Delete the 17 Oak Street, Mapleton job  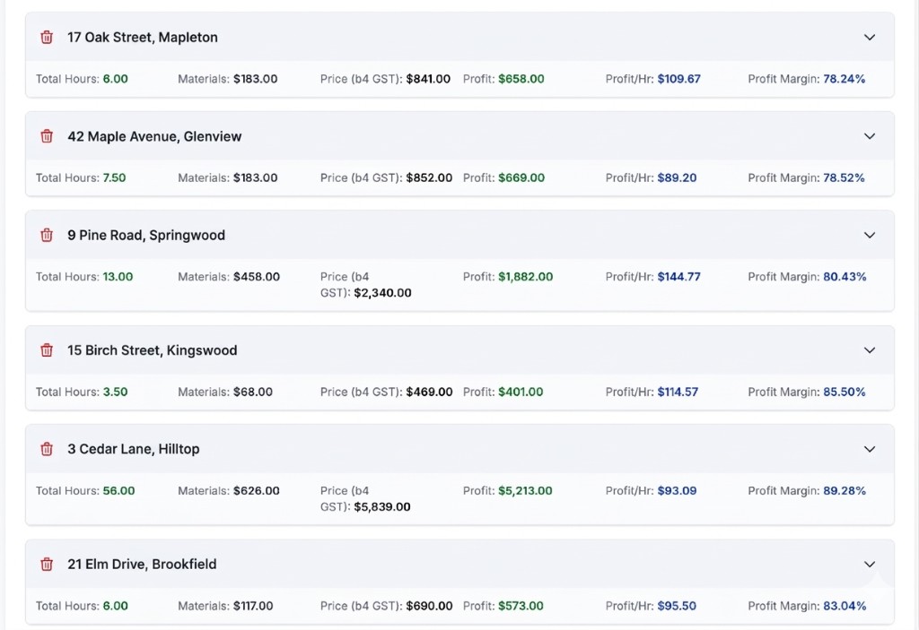47,38
